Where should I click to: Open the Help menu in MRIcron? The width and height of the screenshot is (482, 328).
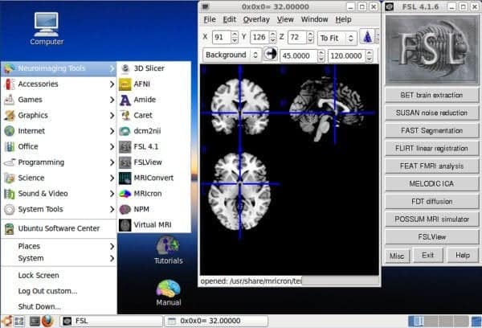point(343,19)
